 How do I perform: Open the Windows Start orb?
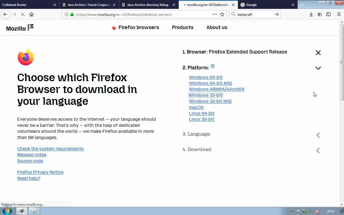7,211
